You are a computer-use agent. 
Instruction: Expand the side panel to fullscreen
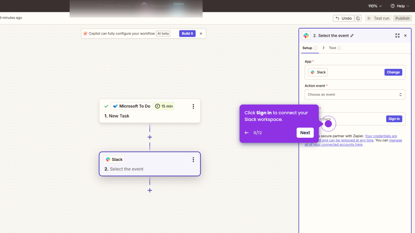pos(397,36)
